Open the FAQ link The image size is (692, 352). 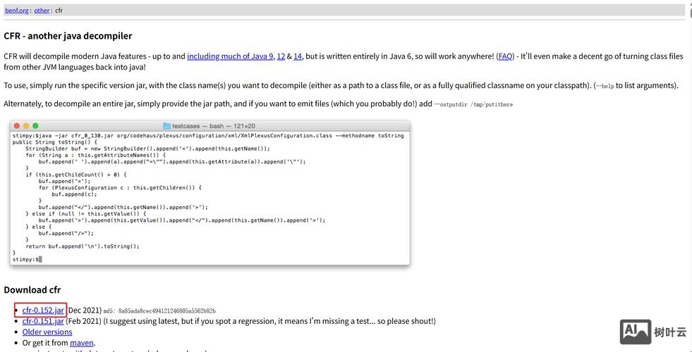(505, 56)
